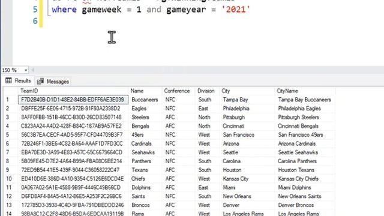Click the Cincinnati city cell
Viewport: 384px width, 216px height.
pos(247,126)
